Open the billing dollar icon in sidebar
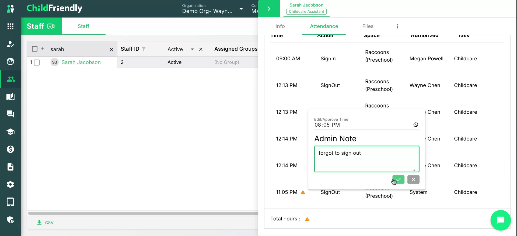 (x=10, y=149)
